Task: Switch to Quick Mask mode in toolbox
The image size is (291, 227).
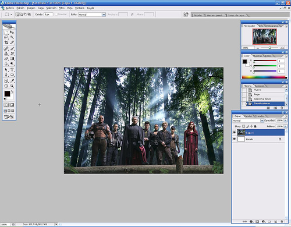Action: click(12, 105)
